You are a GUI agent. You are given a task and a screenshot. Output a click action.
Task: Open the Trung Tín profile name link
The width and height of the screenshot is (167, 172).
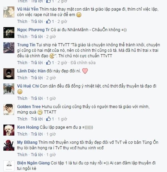pos(26,45)
